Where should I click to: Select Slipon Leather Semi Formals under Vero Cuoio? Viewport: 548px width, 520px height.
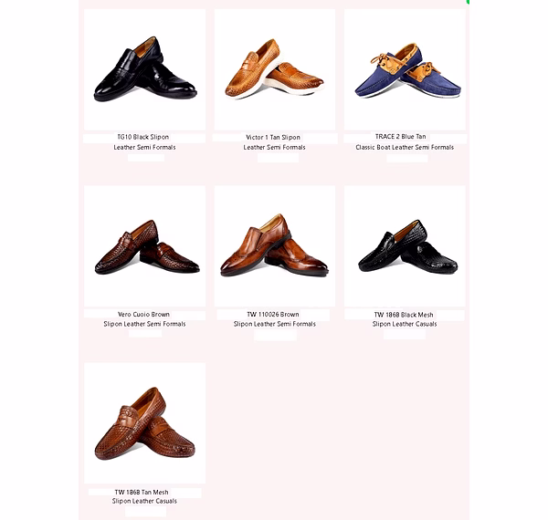(144, 324)
